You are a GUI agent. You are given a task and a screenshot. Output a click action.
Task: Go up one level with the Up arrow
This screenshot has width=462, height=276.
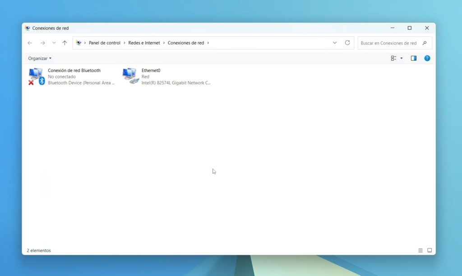pyautogui.click(x=65, y=43)
